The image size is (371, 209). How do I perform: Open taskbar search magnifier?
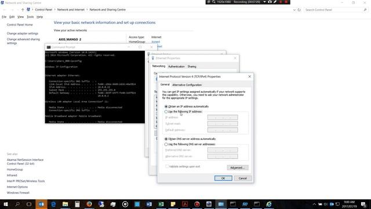(x=17, y=204)
